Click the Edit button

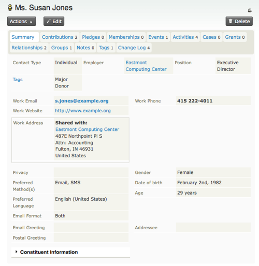(54, 21)
